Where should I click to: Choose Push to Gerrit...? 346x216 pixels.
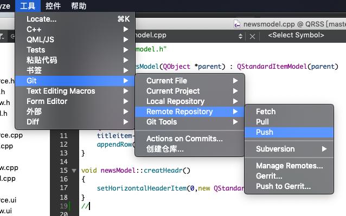[x=289, y=186]
